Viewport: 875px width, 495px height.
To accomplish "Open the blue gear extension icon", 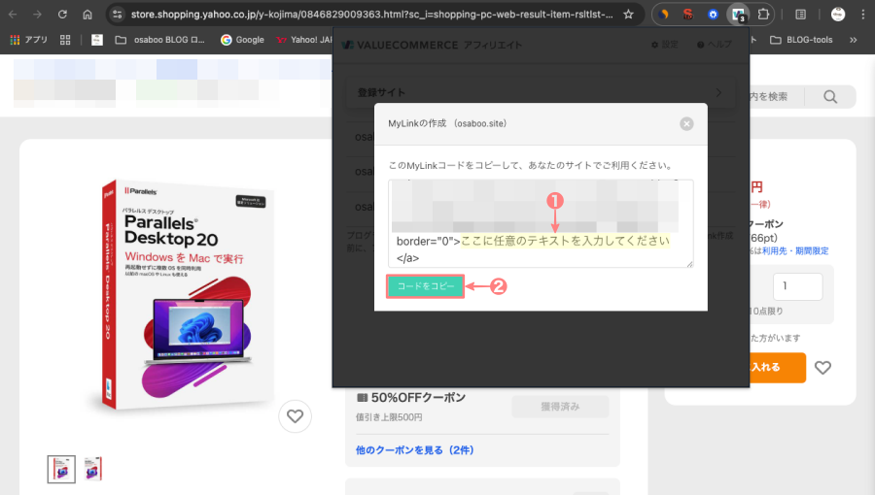I will [713, 15].
